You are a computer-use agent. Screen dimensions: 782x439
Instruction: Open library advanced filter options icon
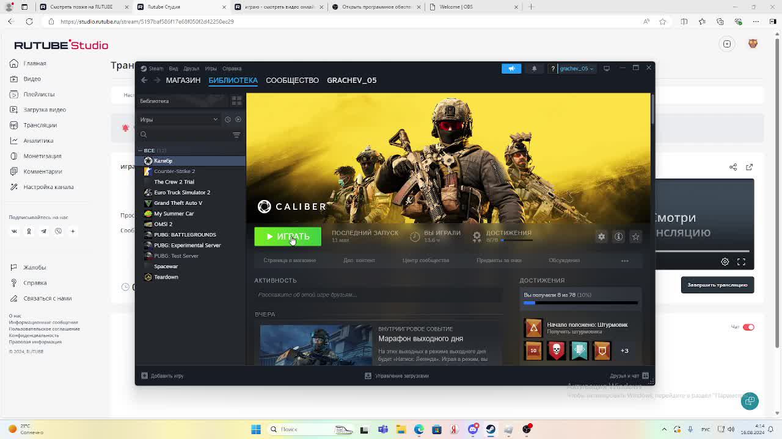click(x=236, y=135)
